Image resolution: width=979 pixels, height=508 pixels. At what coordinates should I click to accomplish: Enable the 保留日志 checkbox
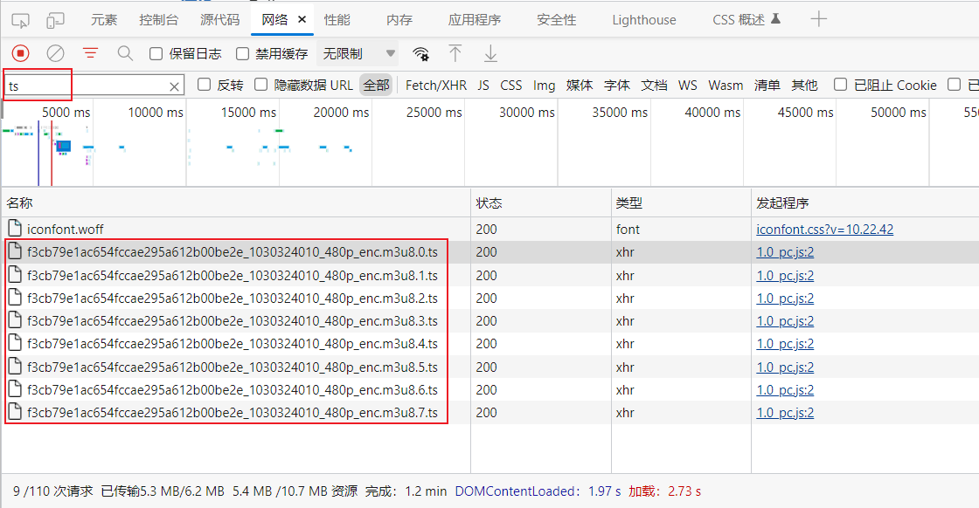(156, 54)
